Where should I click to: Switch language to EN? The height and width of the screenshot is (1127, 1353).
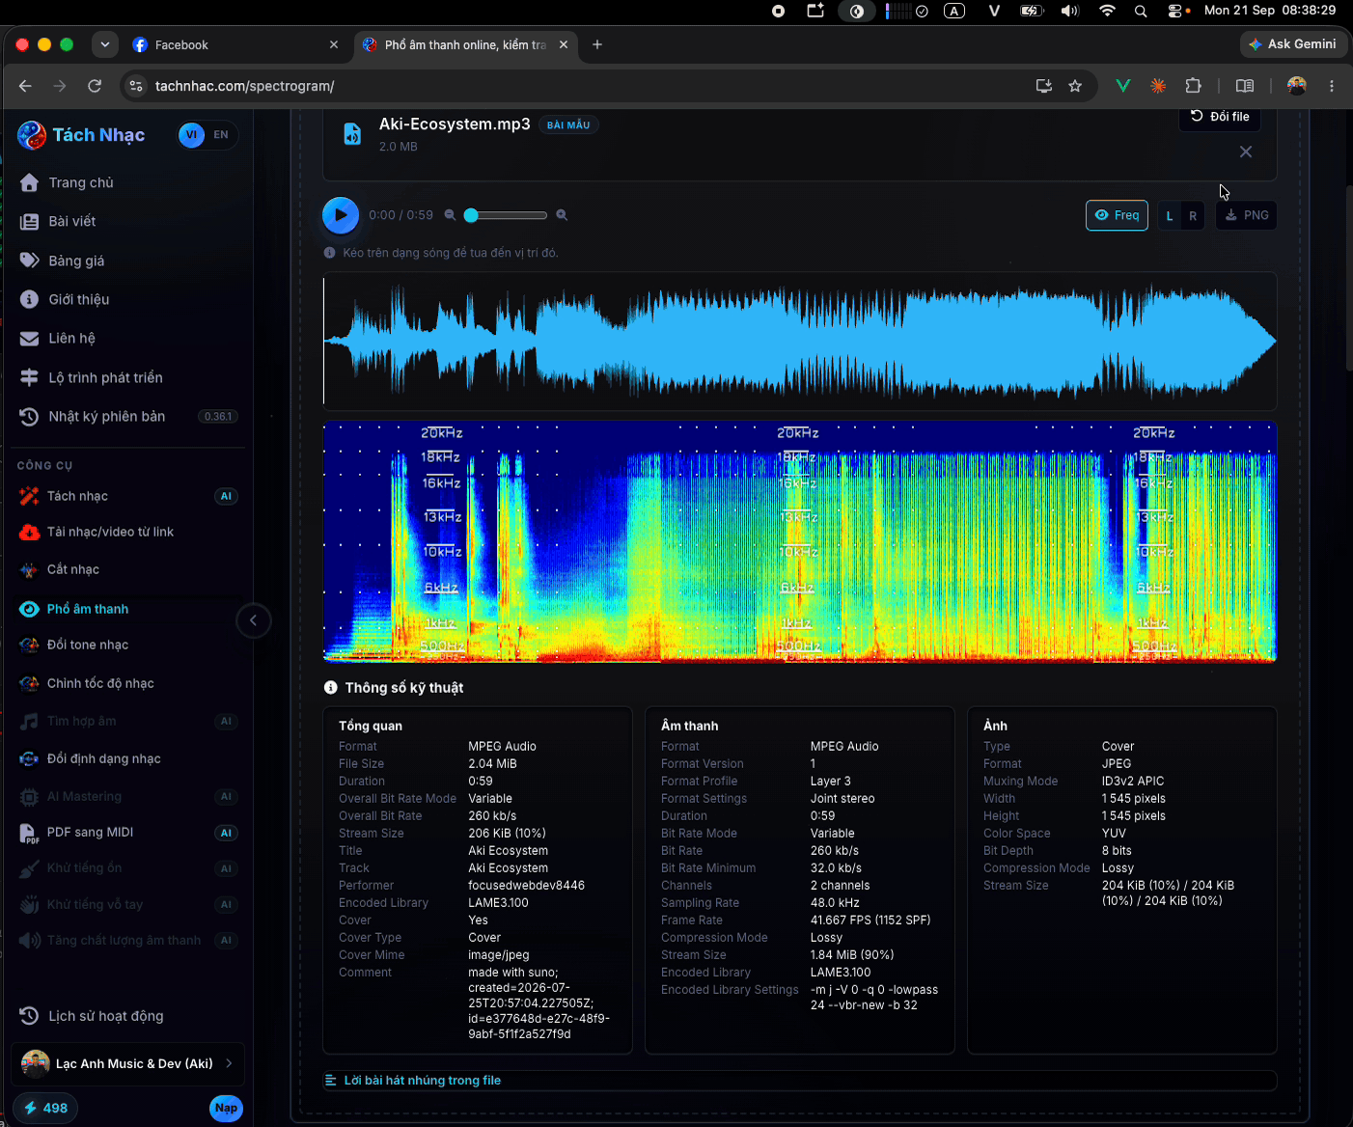(221, 135)
